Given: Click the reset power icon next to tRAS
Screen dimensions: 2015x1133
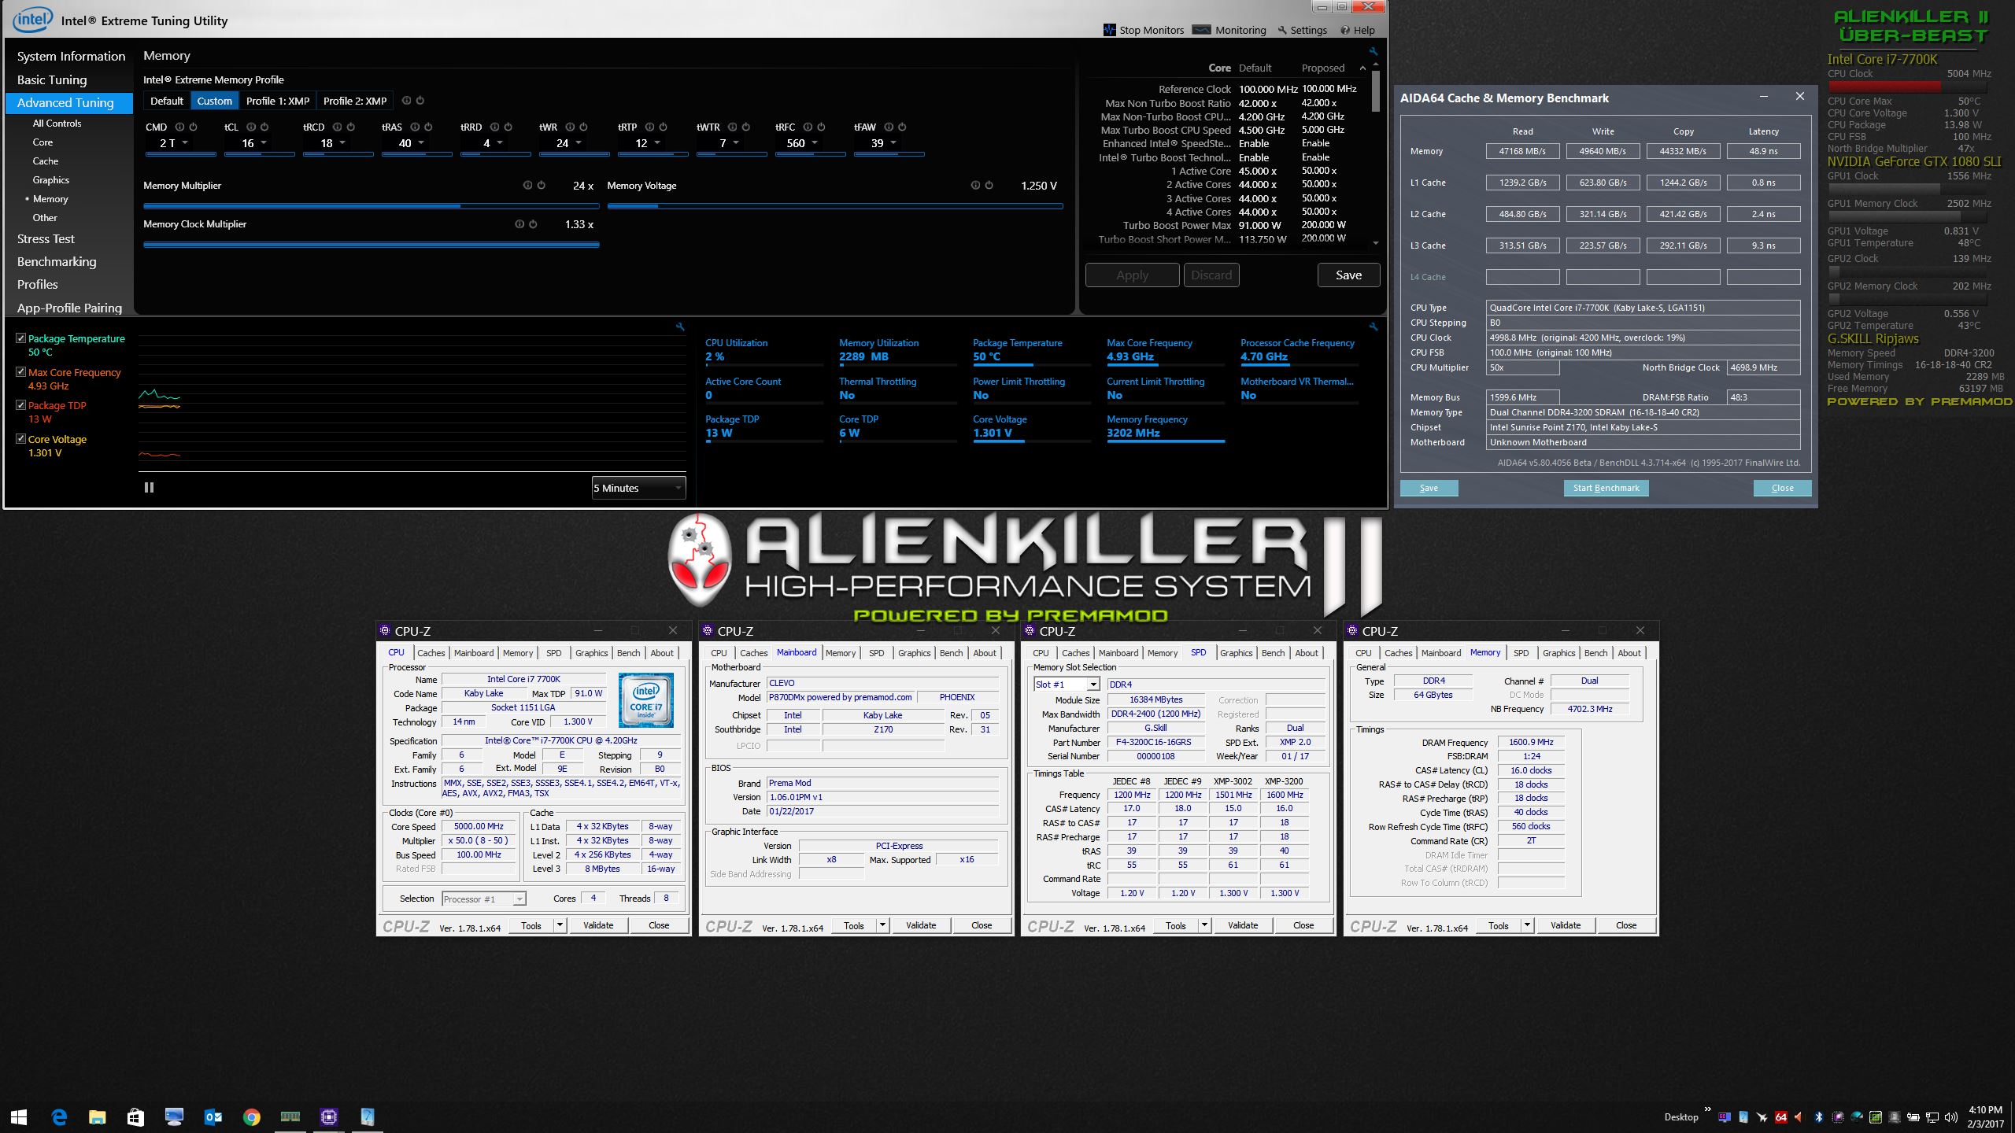Looking at the screenshot, I should (x=428, y=127).
